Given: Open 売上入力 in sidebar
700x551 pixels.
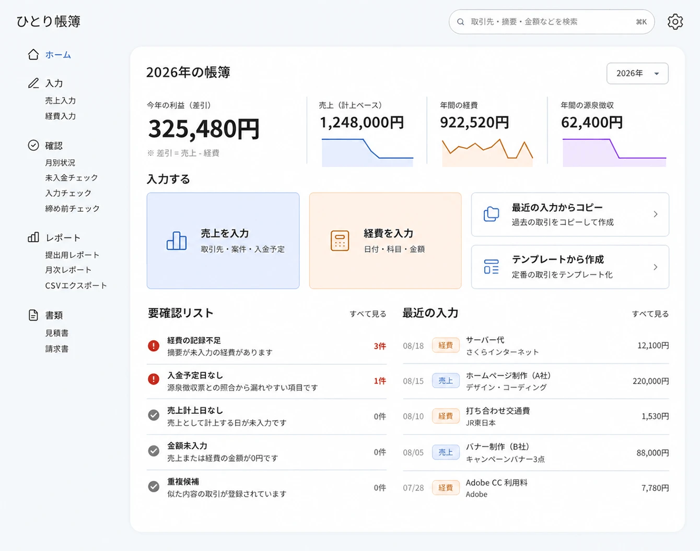Looking at the screenshot, I should tap(61, 101).
